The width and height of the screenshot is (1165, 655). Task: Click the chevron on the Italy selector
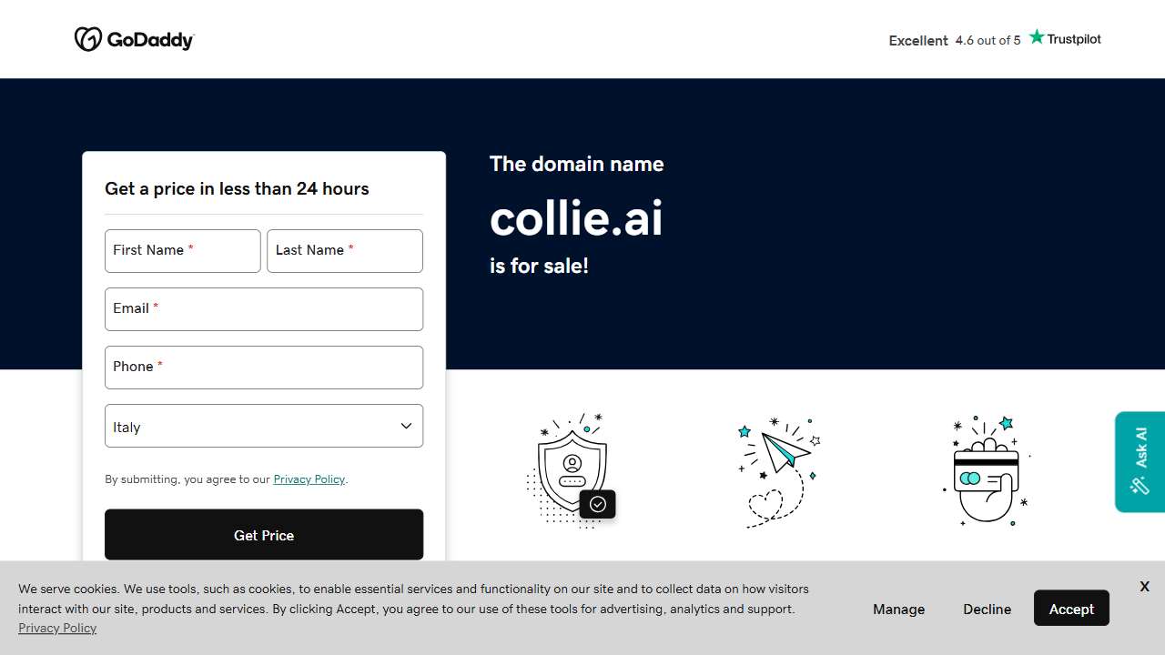coord(406,425)
